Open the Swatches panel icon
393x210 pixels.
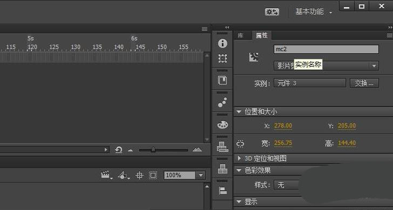coord(222,146)
